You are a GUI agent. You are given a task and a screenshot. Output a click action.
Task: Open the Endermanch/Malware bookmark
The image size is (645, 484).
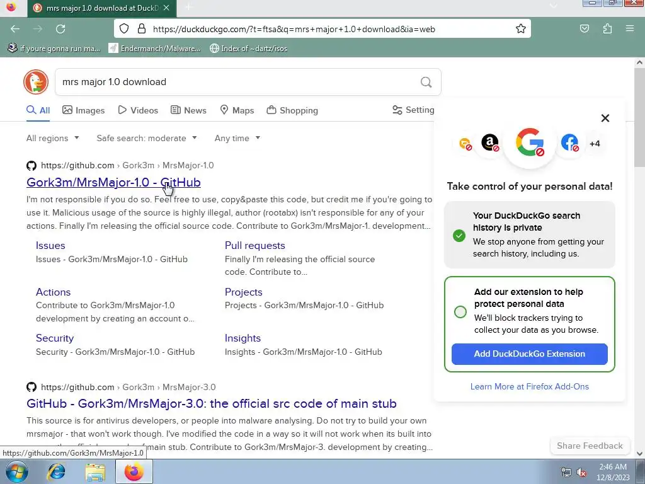[x=154, y=48]
